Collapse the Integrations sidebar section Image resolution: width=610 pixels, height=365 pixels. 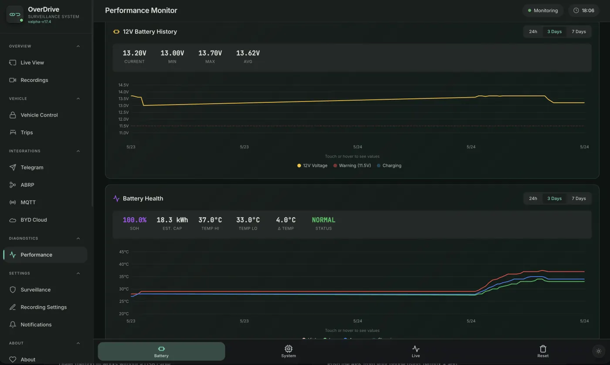pyautogui.click(x=78, y=151)
